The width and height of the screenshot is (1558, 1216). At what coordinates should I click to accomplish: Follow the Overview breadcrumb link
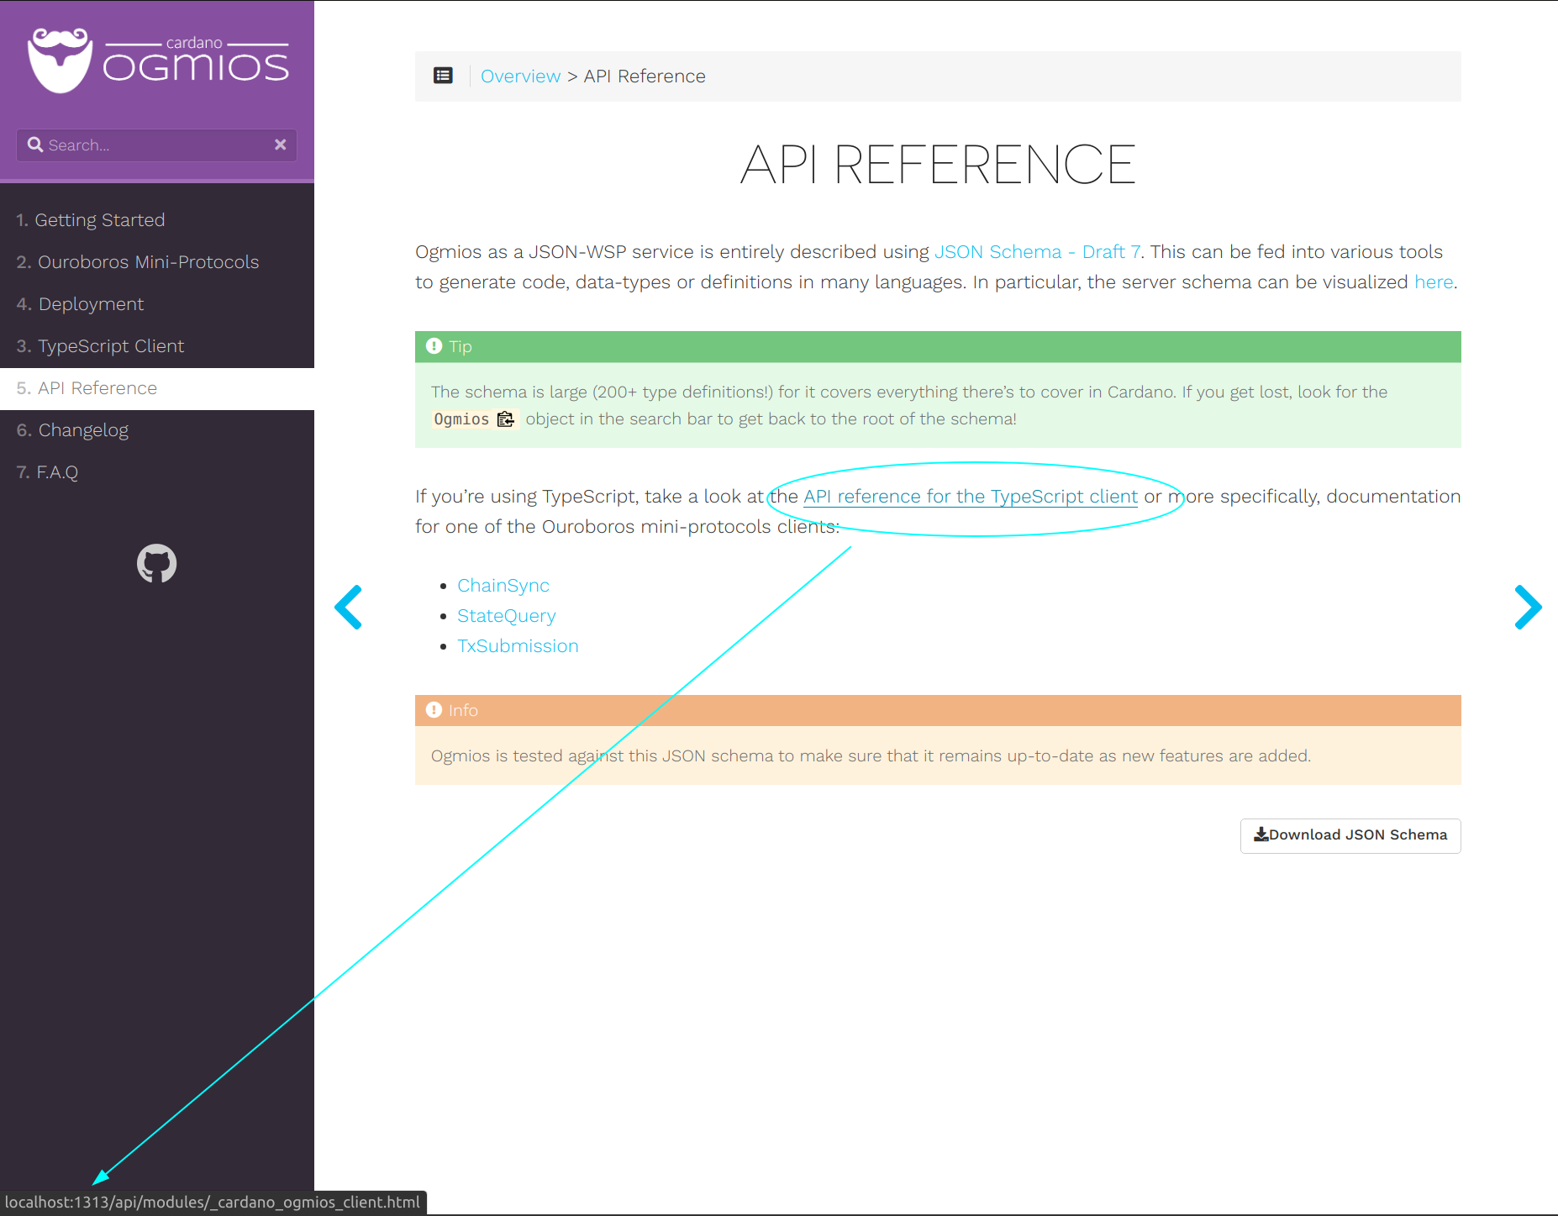click(x=520, y=76)
